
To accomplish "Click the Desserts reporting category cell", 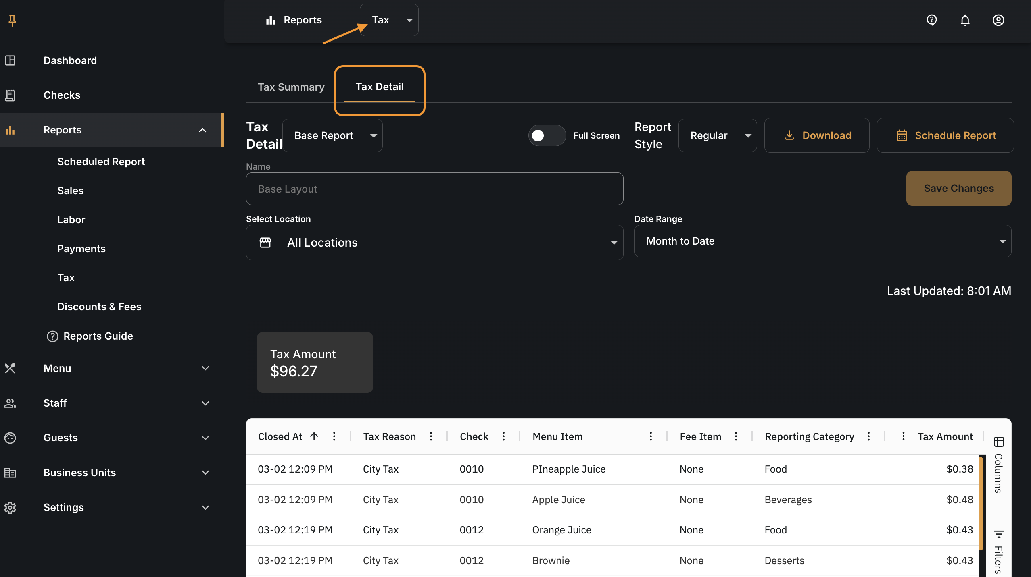I will pos(784,560).
